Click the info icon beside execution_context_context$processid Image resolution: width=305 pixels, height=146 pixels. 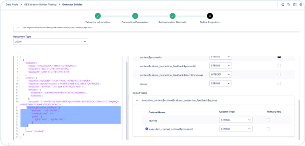coord(147,129)
